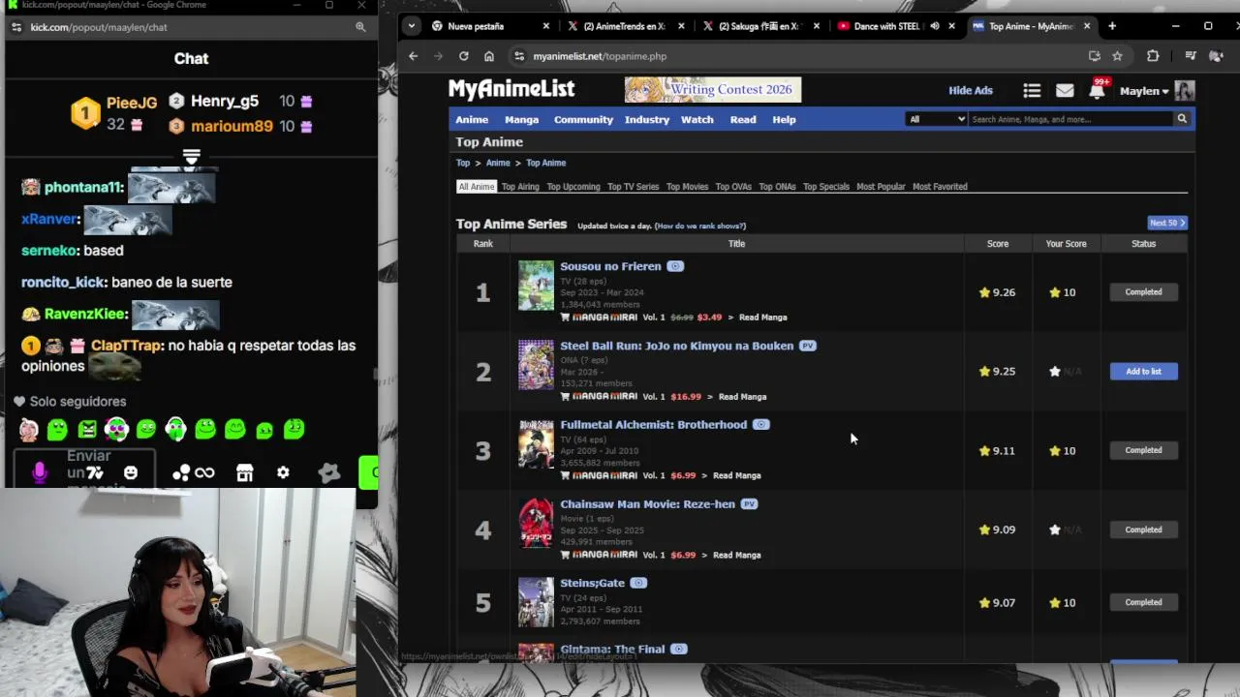Mute the audio on Dance with STEEL tab
The height and width of the screenshot is (697, 1240).
click(934, 26)
